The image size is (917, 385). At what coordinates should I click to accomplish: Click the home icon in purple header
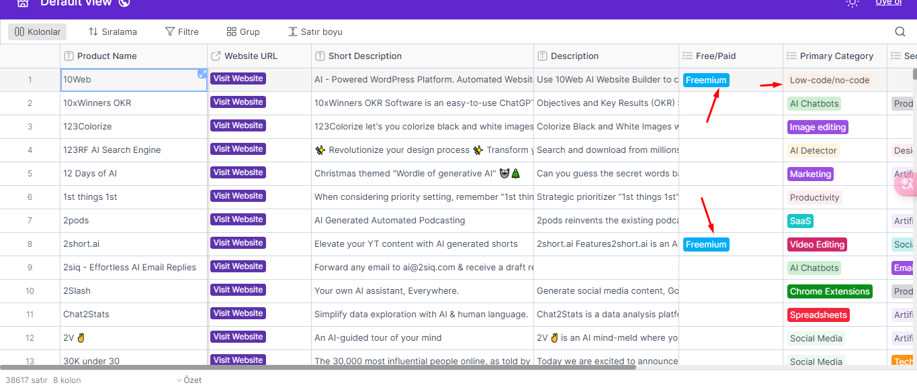(x=23, y=3)
